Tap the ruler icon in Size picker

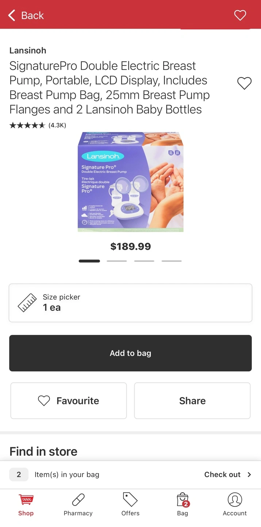point(27,303)
